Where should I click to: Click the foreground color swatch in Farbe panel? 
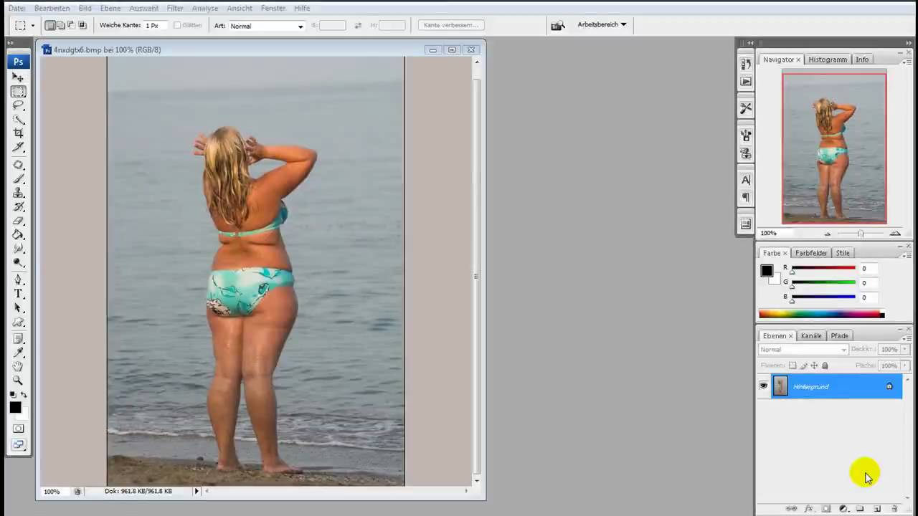coord(767,271)
